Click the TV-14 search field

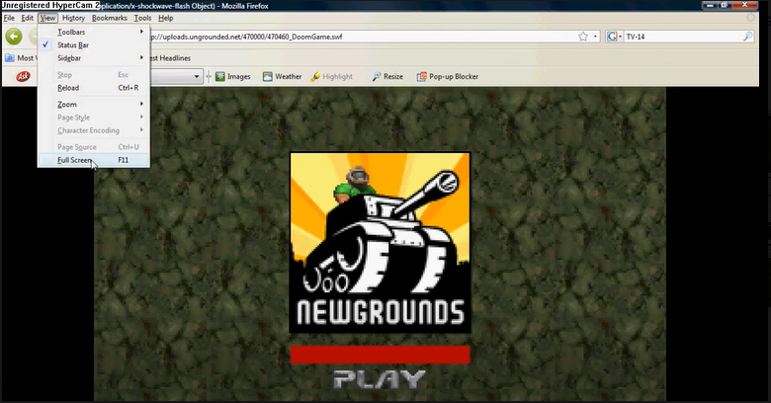tap(682, 37)
